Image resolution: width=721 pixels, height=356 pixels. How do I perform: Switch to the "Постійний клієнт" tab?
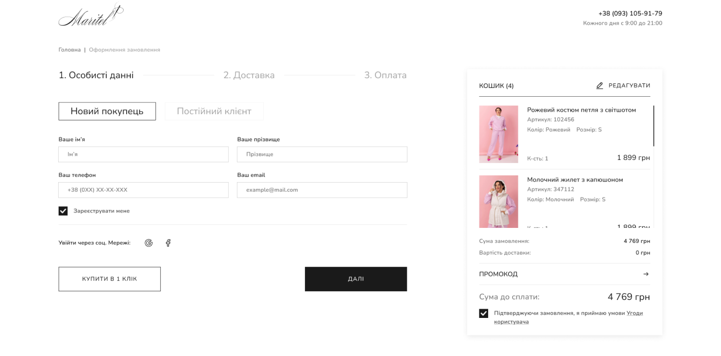214,111
